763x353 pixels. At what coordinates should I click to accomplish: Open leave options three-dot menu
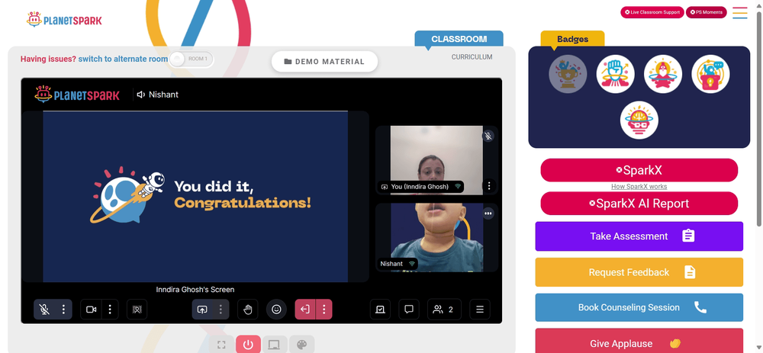324,310
